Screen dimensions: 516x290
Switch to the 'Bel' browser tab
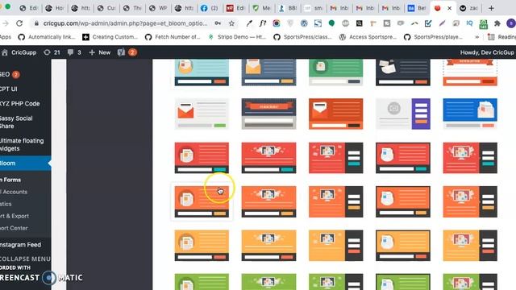[418, 8]
